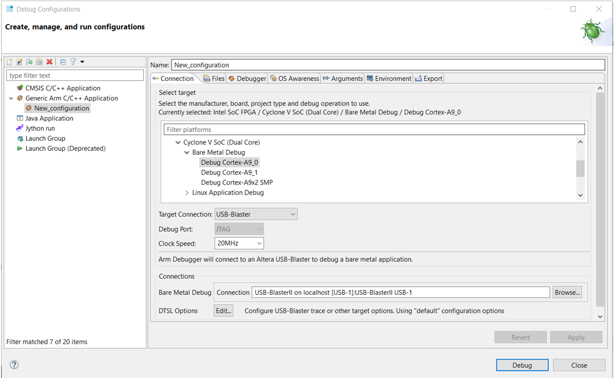The height and width of the screenshot is (378, 614).
Task: Click the Duplicate configuration icon
Action: [x=39, y=62]
